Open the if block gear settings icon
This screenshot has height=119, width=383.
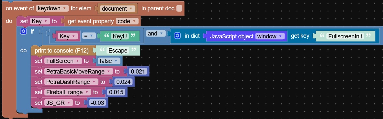click(23, 32)
